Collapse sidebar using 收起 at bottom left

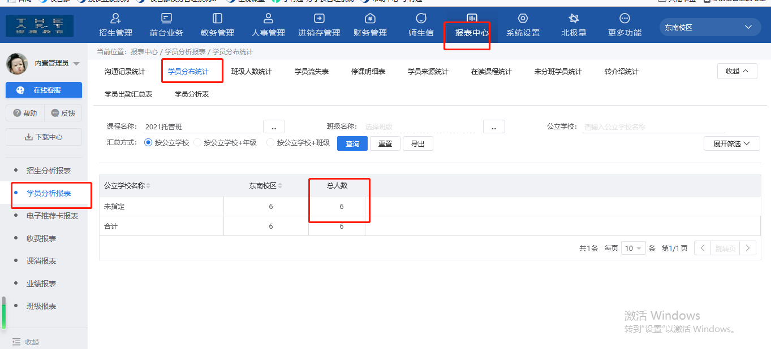(x=25, y=342)
